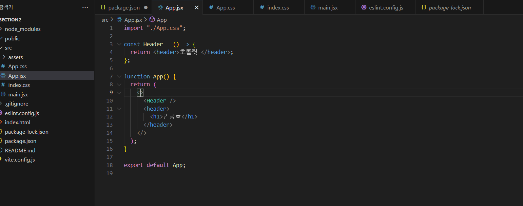Image resolution: width=523 pixels, height=206 pixels.
Task: Collapse the SECTION2 root folder header
Action: (11, 20)
